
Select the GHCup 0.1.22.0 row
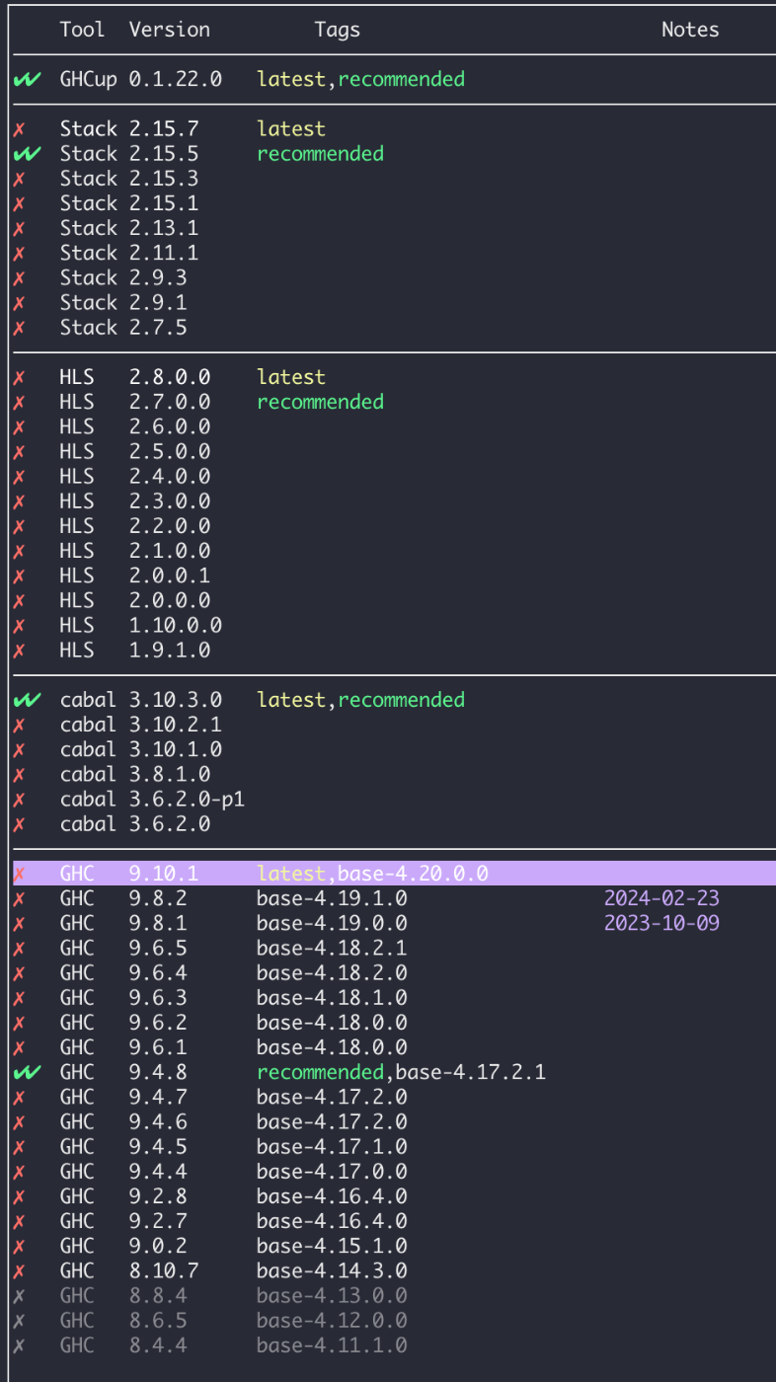(394, 79)
